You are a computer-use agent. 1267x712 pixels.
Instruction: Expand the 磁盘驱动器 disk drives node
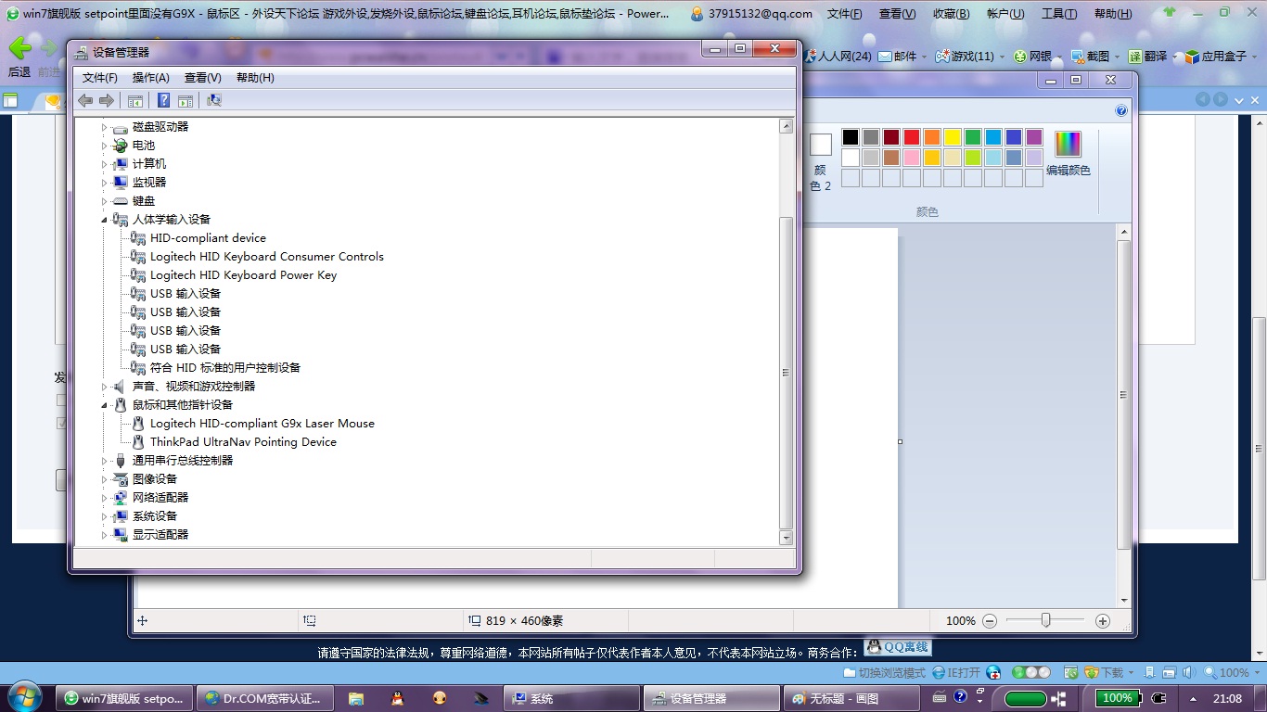click(x=104, y=127)
